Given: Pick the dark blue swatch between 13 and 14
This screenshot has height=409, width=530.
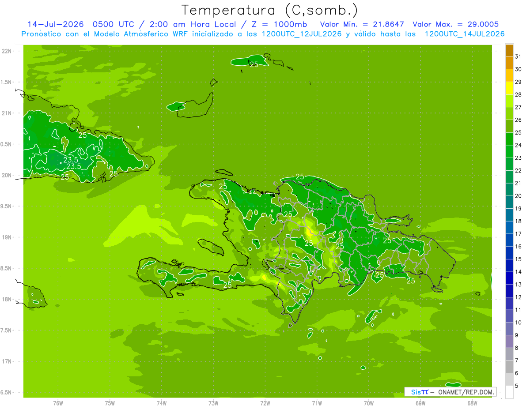Looking at the screenshot, I should tap(509, 278).
